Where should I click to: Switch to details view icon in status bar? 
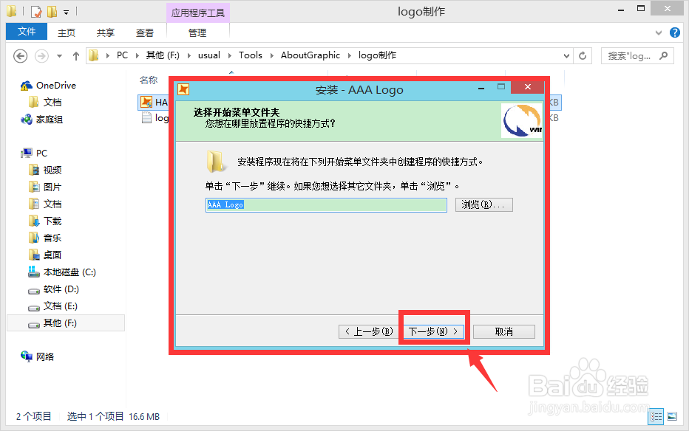click(x=656, y=416)
